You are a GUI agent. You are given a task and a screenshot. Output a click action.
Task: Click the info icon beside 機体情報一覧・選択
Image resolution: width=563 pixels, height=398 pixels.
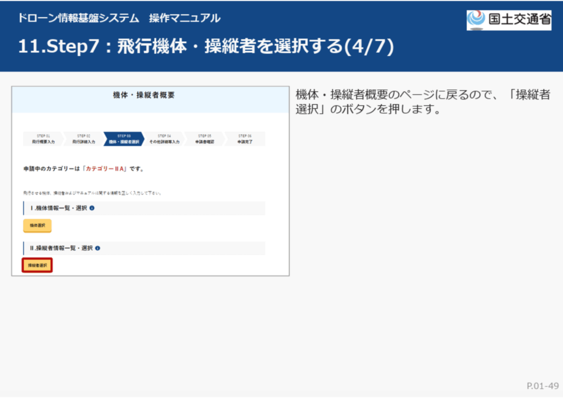(x=92, y=208)
